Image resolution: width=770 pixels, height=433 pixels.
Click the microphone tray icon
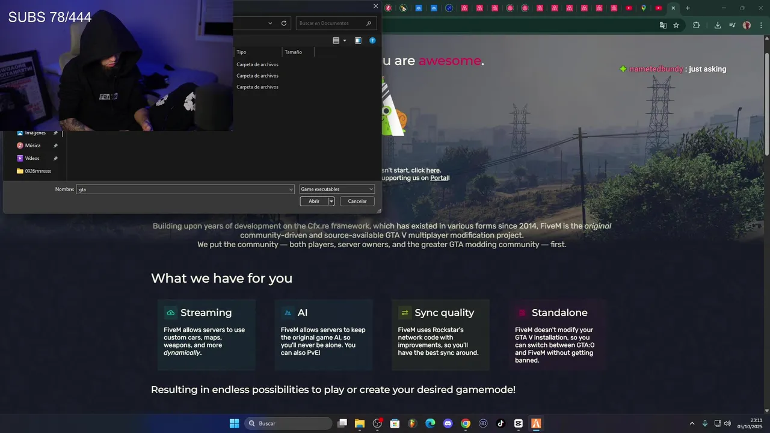coord(705,423)
